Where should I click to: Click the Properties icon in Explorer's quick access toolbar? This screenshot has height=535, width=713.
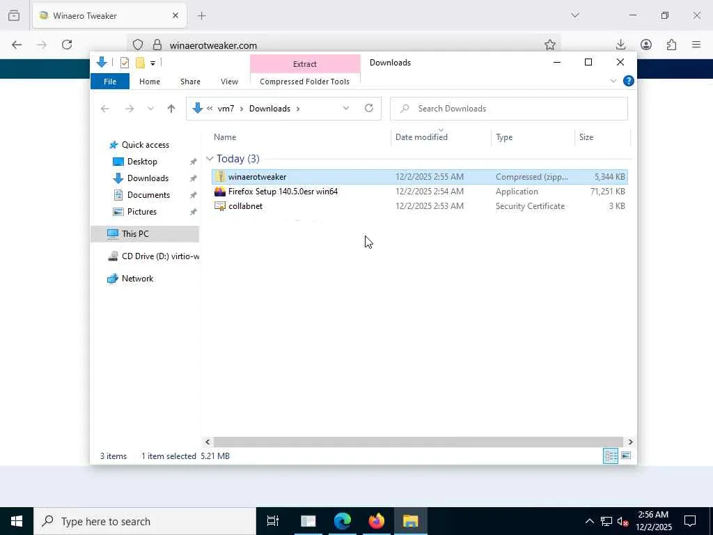tap(125, 63)
